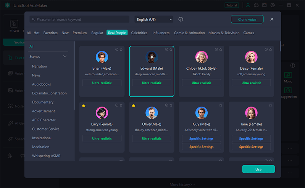Click the voice list vertical scrollbar
Image resolution: width=305 pixels, height=188 pixels.
280,46
